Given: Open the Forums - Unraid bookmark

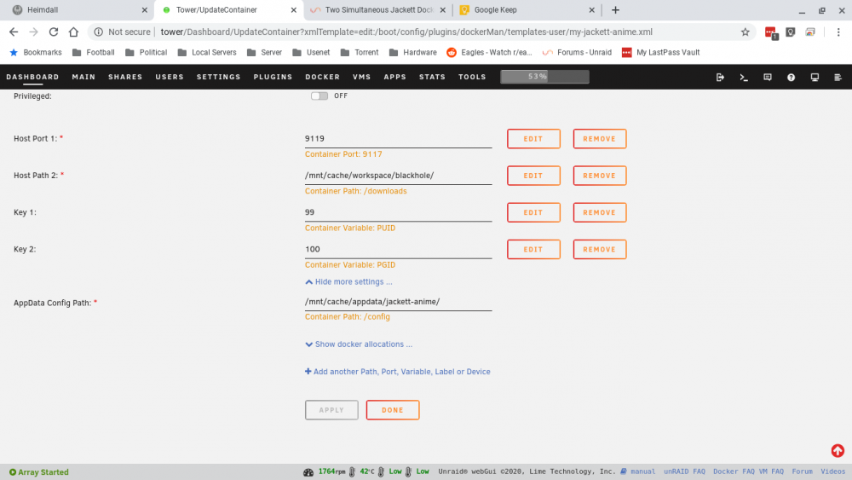Looking at the screenshot, I should click(577, 52).
